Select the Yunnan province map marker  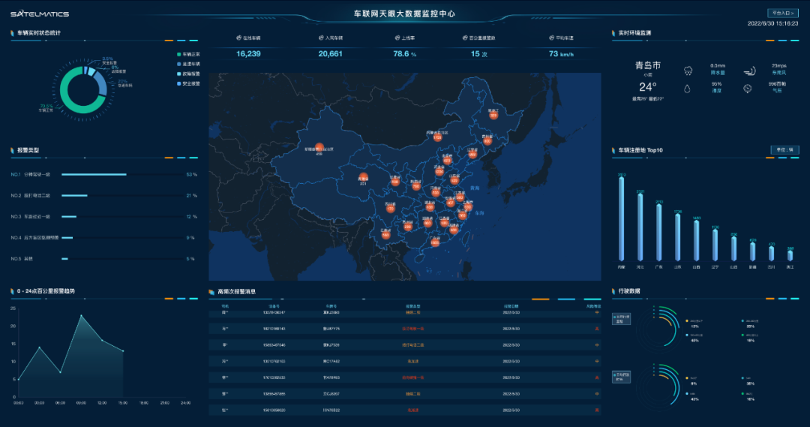(x=385, y=234)
